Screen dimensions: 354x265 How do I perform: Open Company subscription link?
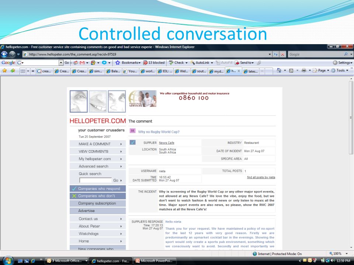coord(97,203)
